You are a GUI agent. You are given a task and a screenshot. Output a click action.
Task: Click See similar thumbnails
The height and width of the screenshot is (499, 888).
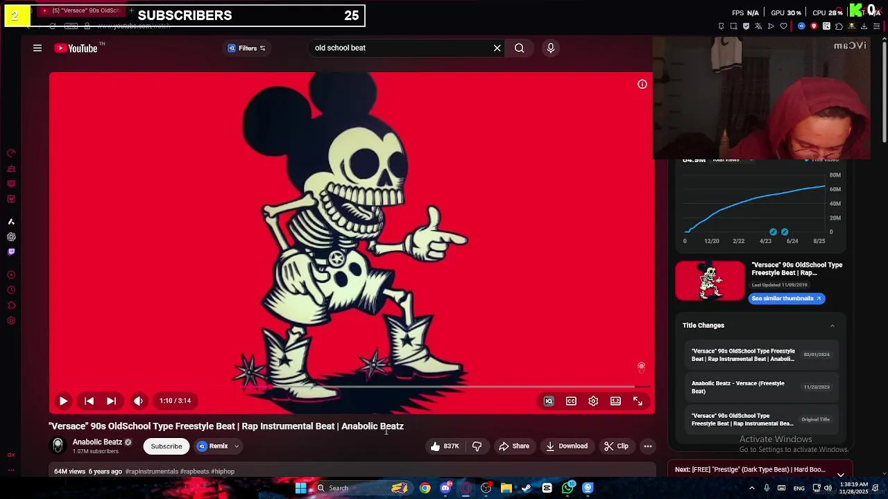(x=787, y=298)
